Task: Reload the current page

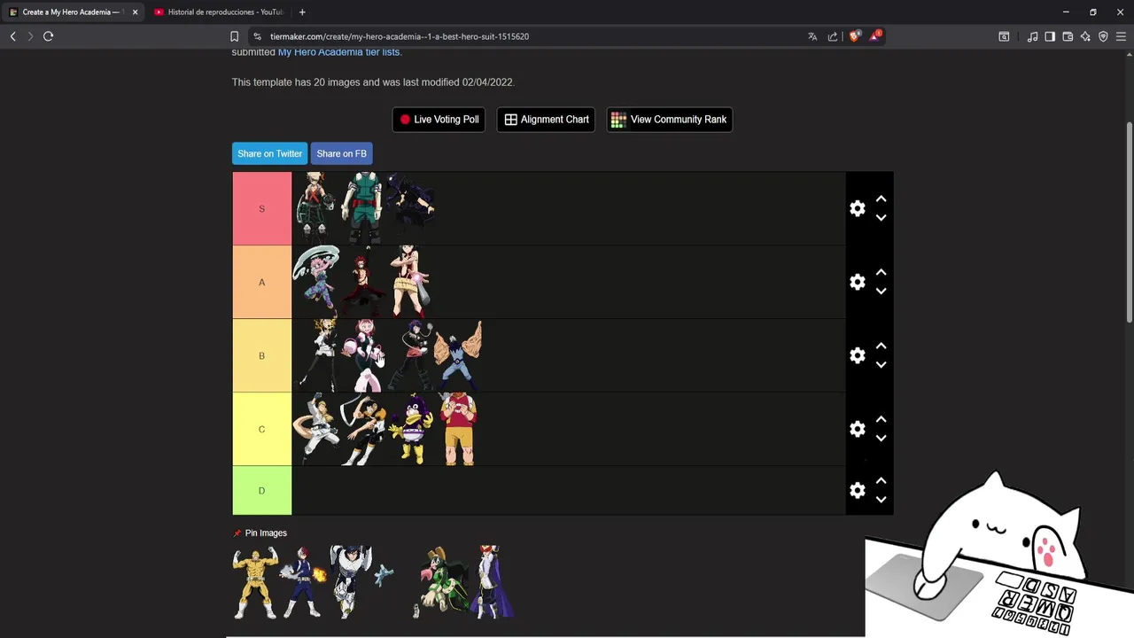Action: 48,36
